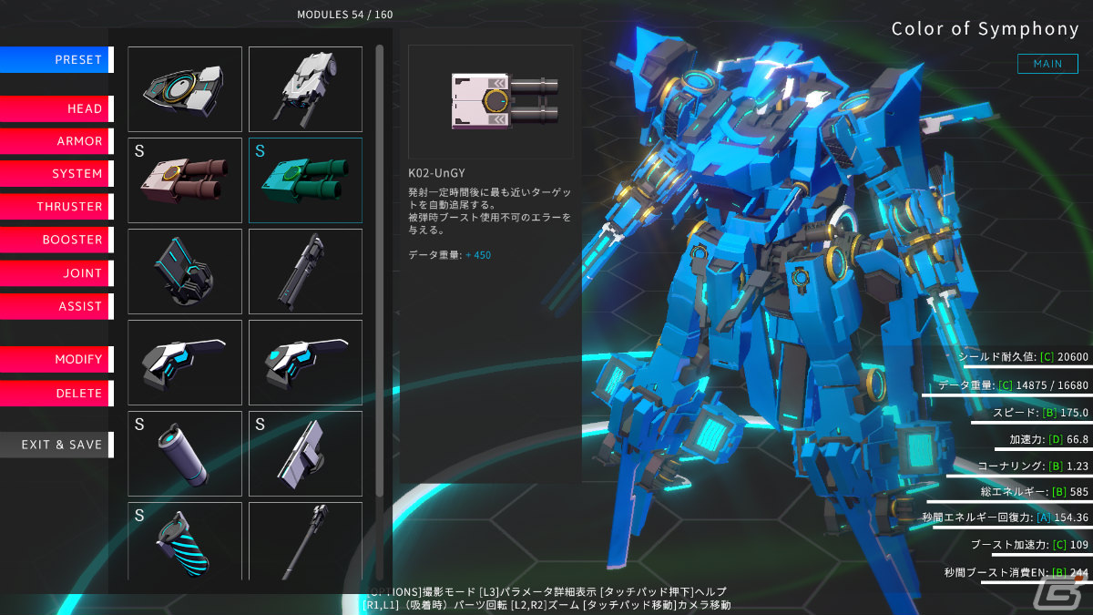
Task: Switch to the SYSTEM category
Action: [56, 174]
